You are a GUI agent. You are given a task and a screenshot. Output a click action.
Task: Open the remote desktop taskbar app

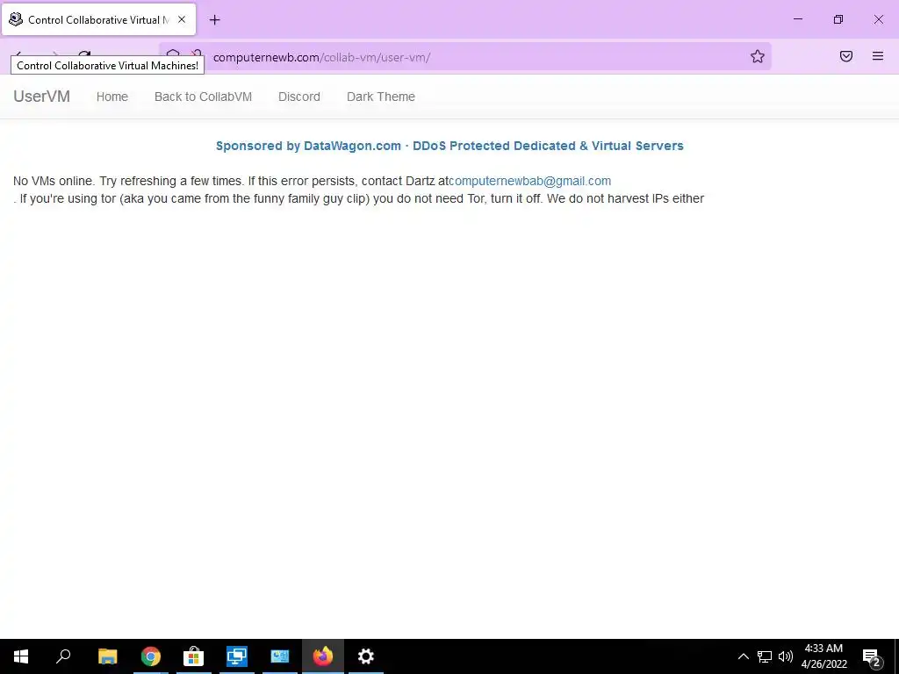pyautogui.click(x=237, y=656)
